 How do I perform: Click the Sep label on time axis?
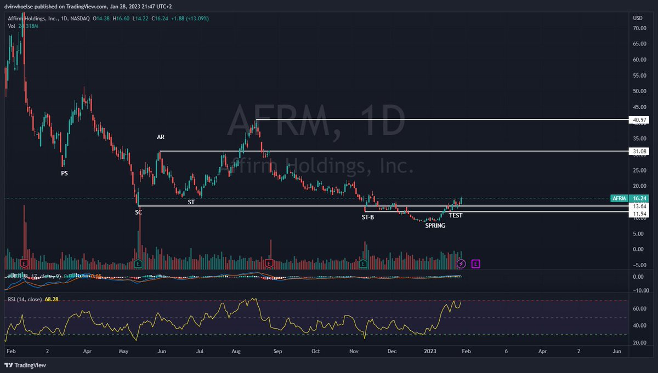(x=277, y=351)
